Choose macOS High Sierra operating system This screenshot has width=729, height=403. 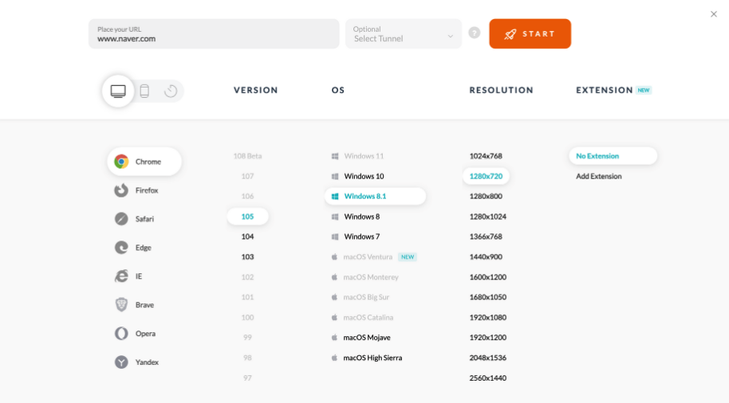tap(366, 358)
